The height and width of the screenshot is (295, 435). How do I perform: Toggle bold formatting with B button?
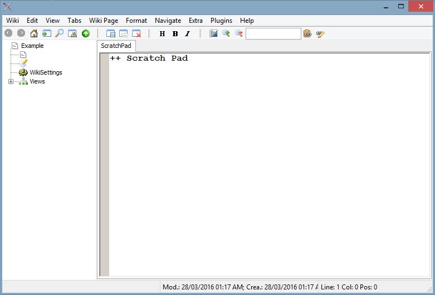(175, 34)
